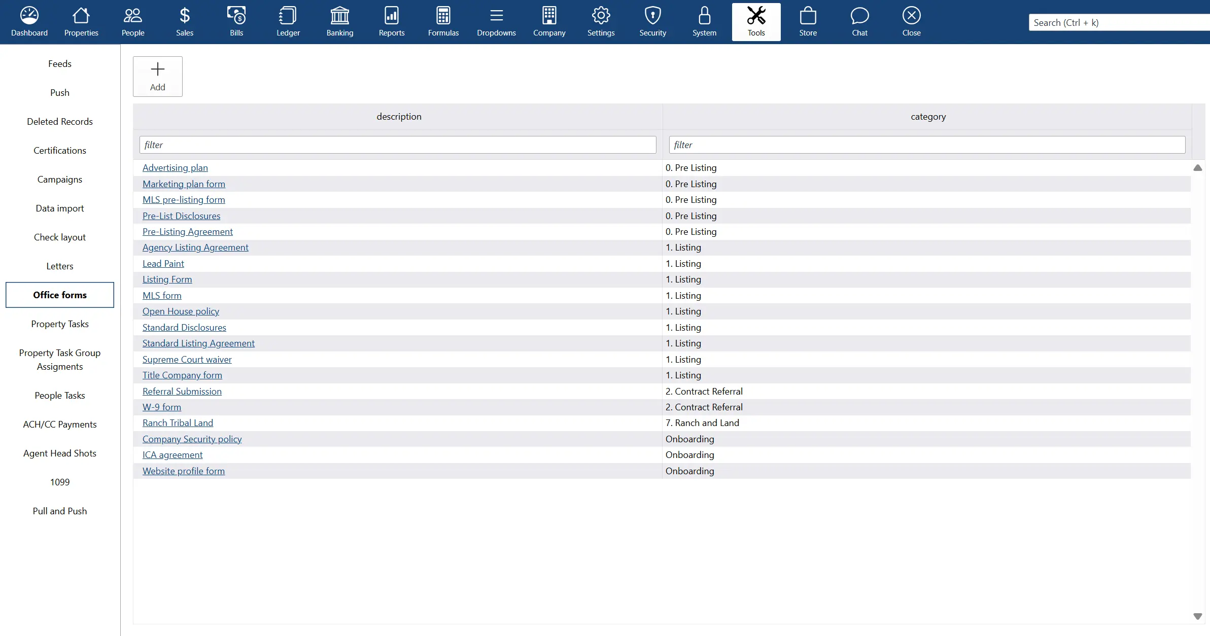Open Agency Listing Agreement link

point(195,248)
